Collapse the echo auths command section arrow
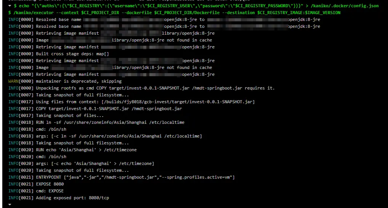 click(10, 6)
